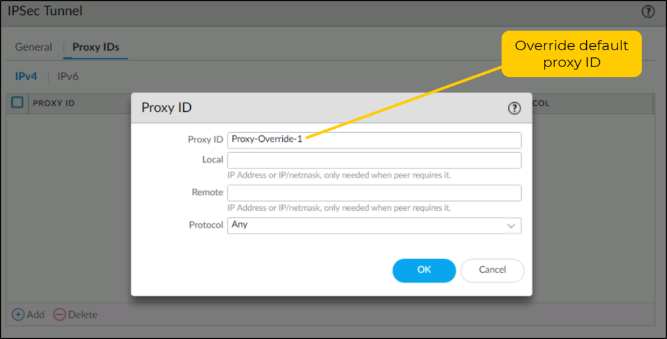667x339 pixels.
Task: Open help for the IPSec Tunnel window
Action: pyautogui.click(x=648, y=12)
